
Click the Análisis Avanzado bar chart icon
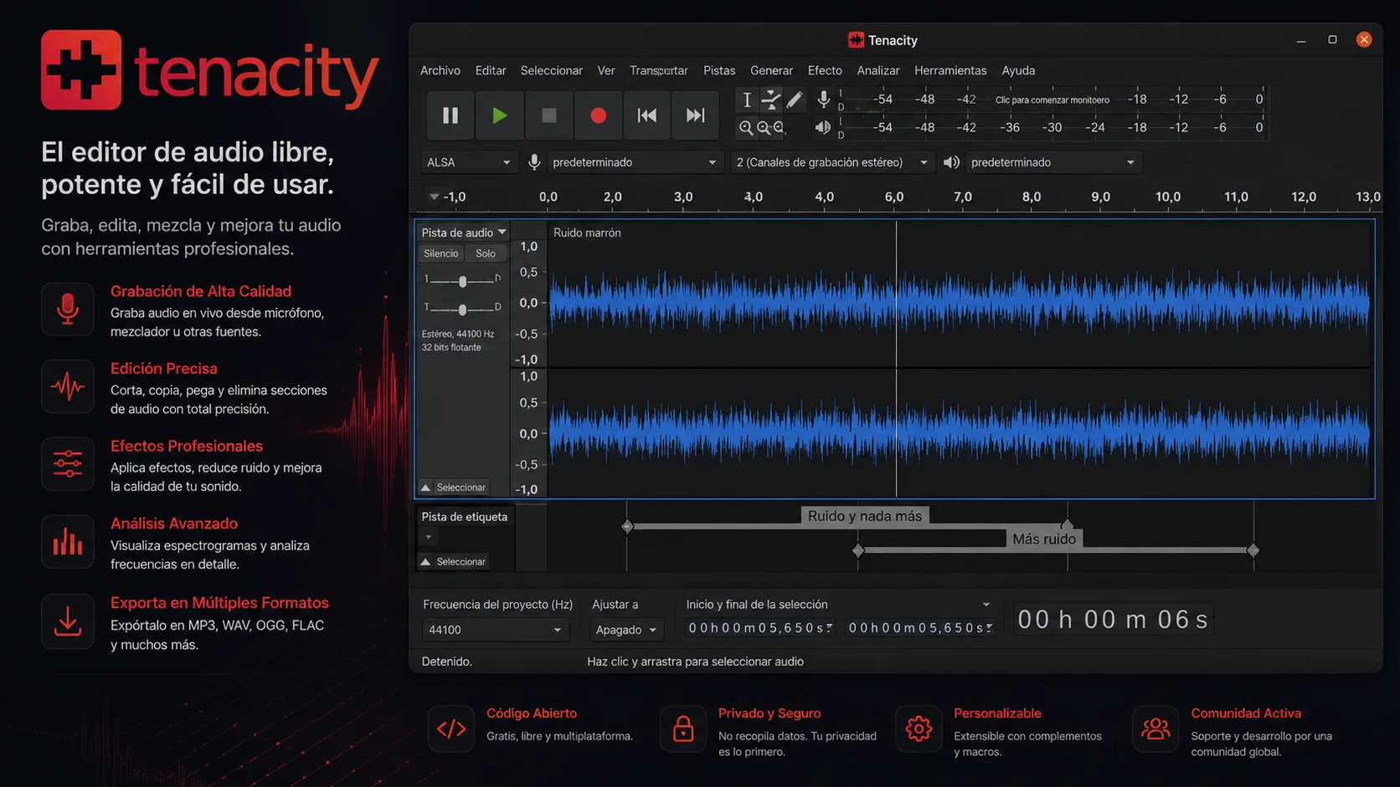68,542
